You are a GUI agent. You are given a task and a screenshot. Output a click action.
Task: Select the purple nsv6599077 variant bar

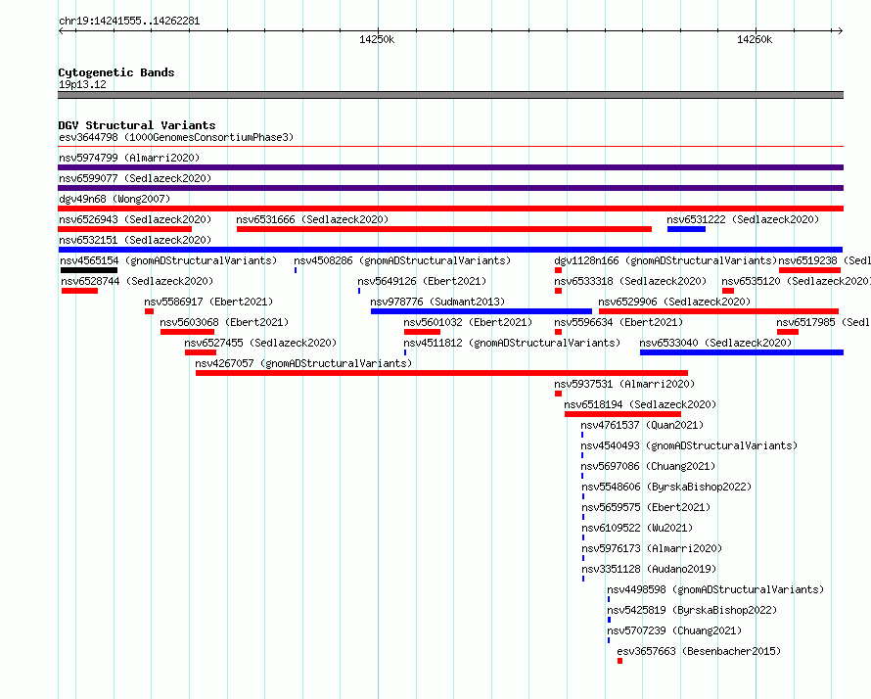(x=450, y=188)
